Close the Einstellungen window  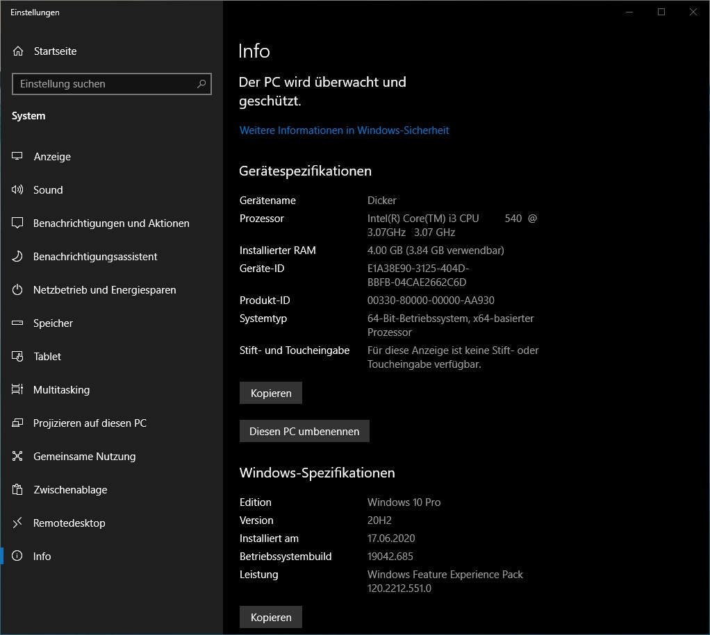[693, 12]
